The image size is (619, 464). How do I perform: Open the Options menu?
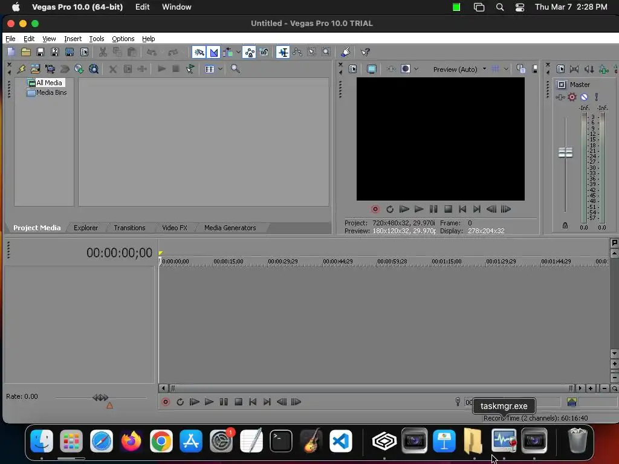[123, 39]
